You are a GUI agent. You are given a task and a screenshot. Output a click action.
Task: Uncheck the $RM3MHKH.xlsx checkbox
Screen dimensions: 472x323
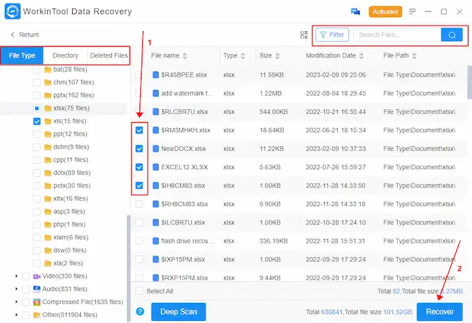(139, 130)
